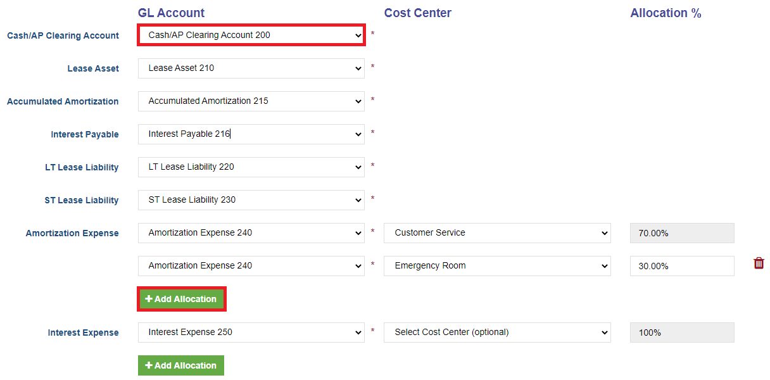Add allocation under Amortization Expense
This screenshot has width=770, height=380.
coord(182,299)
